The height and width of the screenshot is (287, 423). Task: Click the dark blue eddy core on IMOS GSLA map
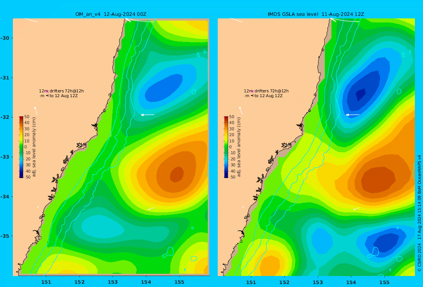[x=360, y=95]
